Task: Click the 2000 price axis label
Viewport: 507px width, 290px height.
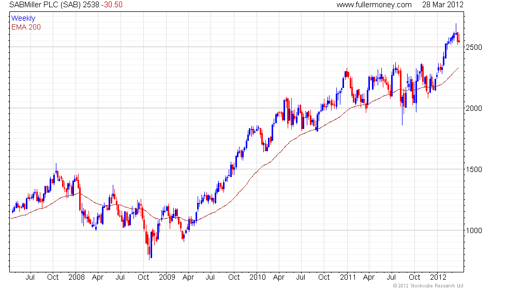Action: [x=474, y=108]
